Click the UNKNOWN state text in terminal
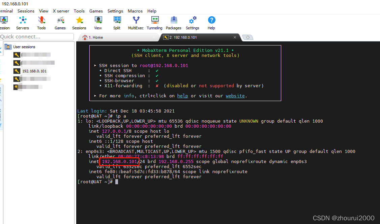380x224 pixels. tap(249, 121)
